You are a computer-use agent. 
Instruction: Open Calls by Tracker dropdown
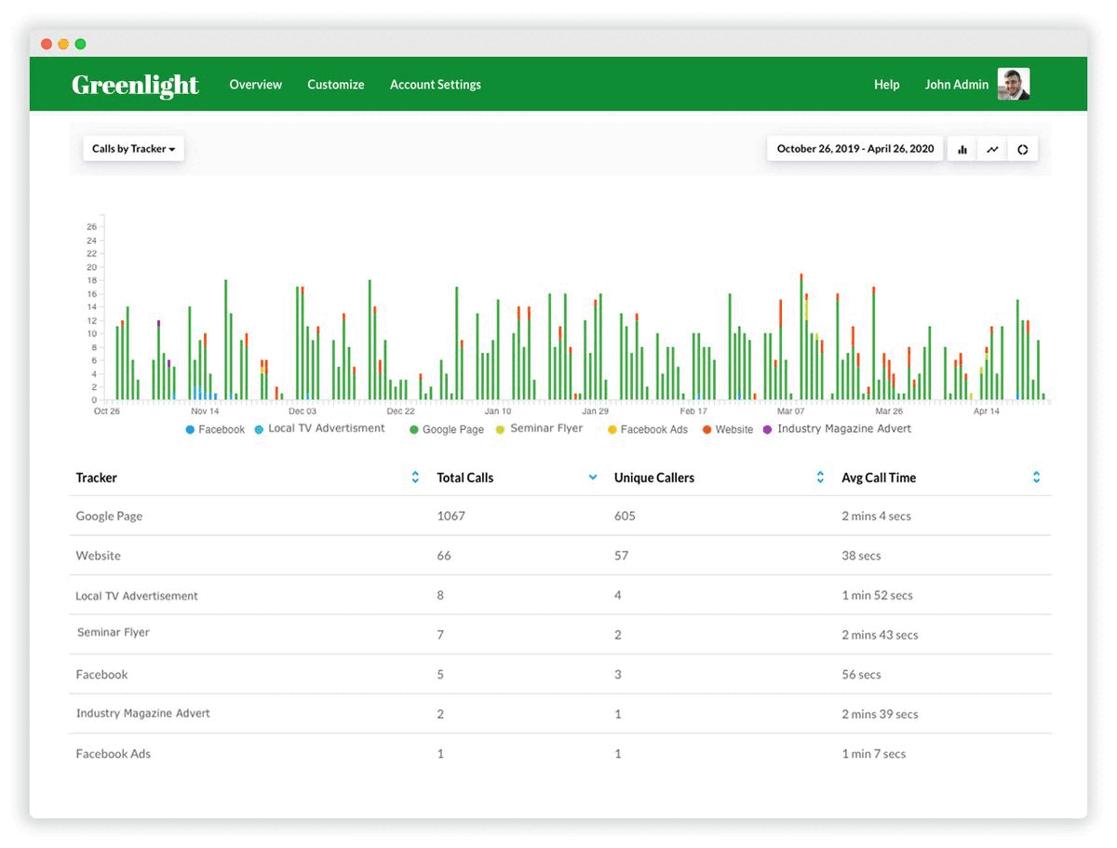(x=133, y=149)
